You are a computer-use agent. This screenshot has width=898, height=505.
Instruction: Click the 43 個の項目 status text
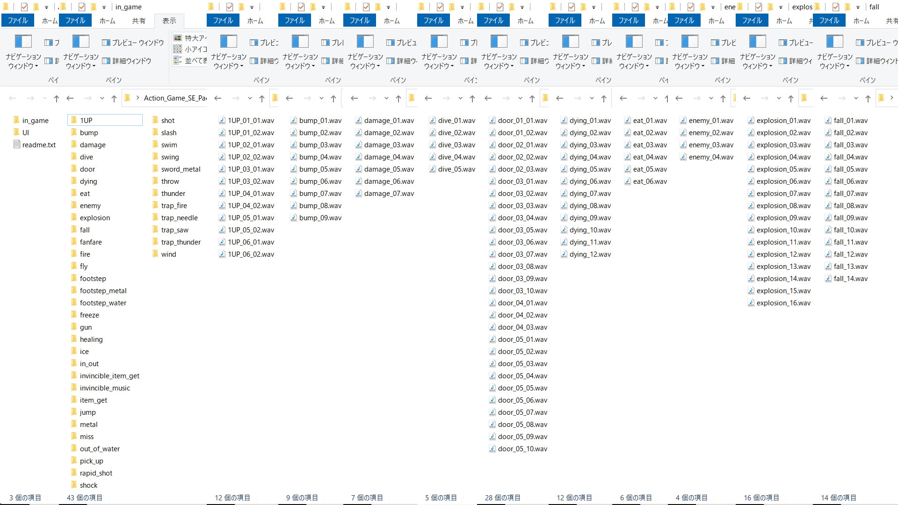pos(84,498)
